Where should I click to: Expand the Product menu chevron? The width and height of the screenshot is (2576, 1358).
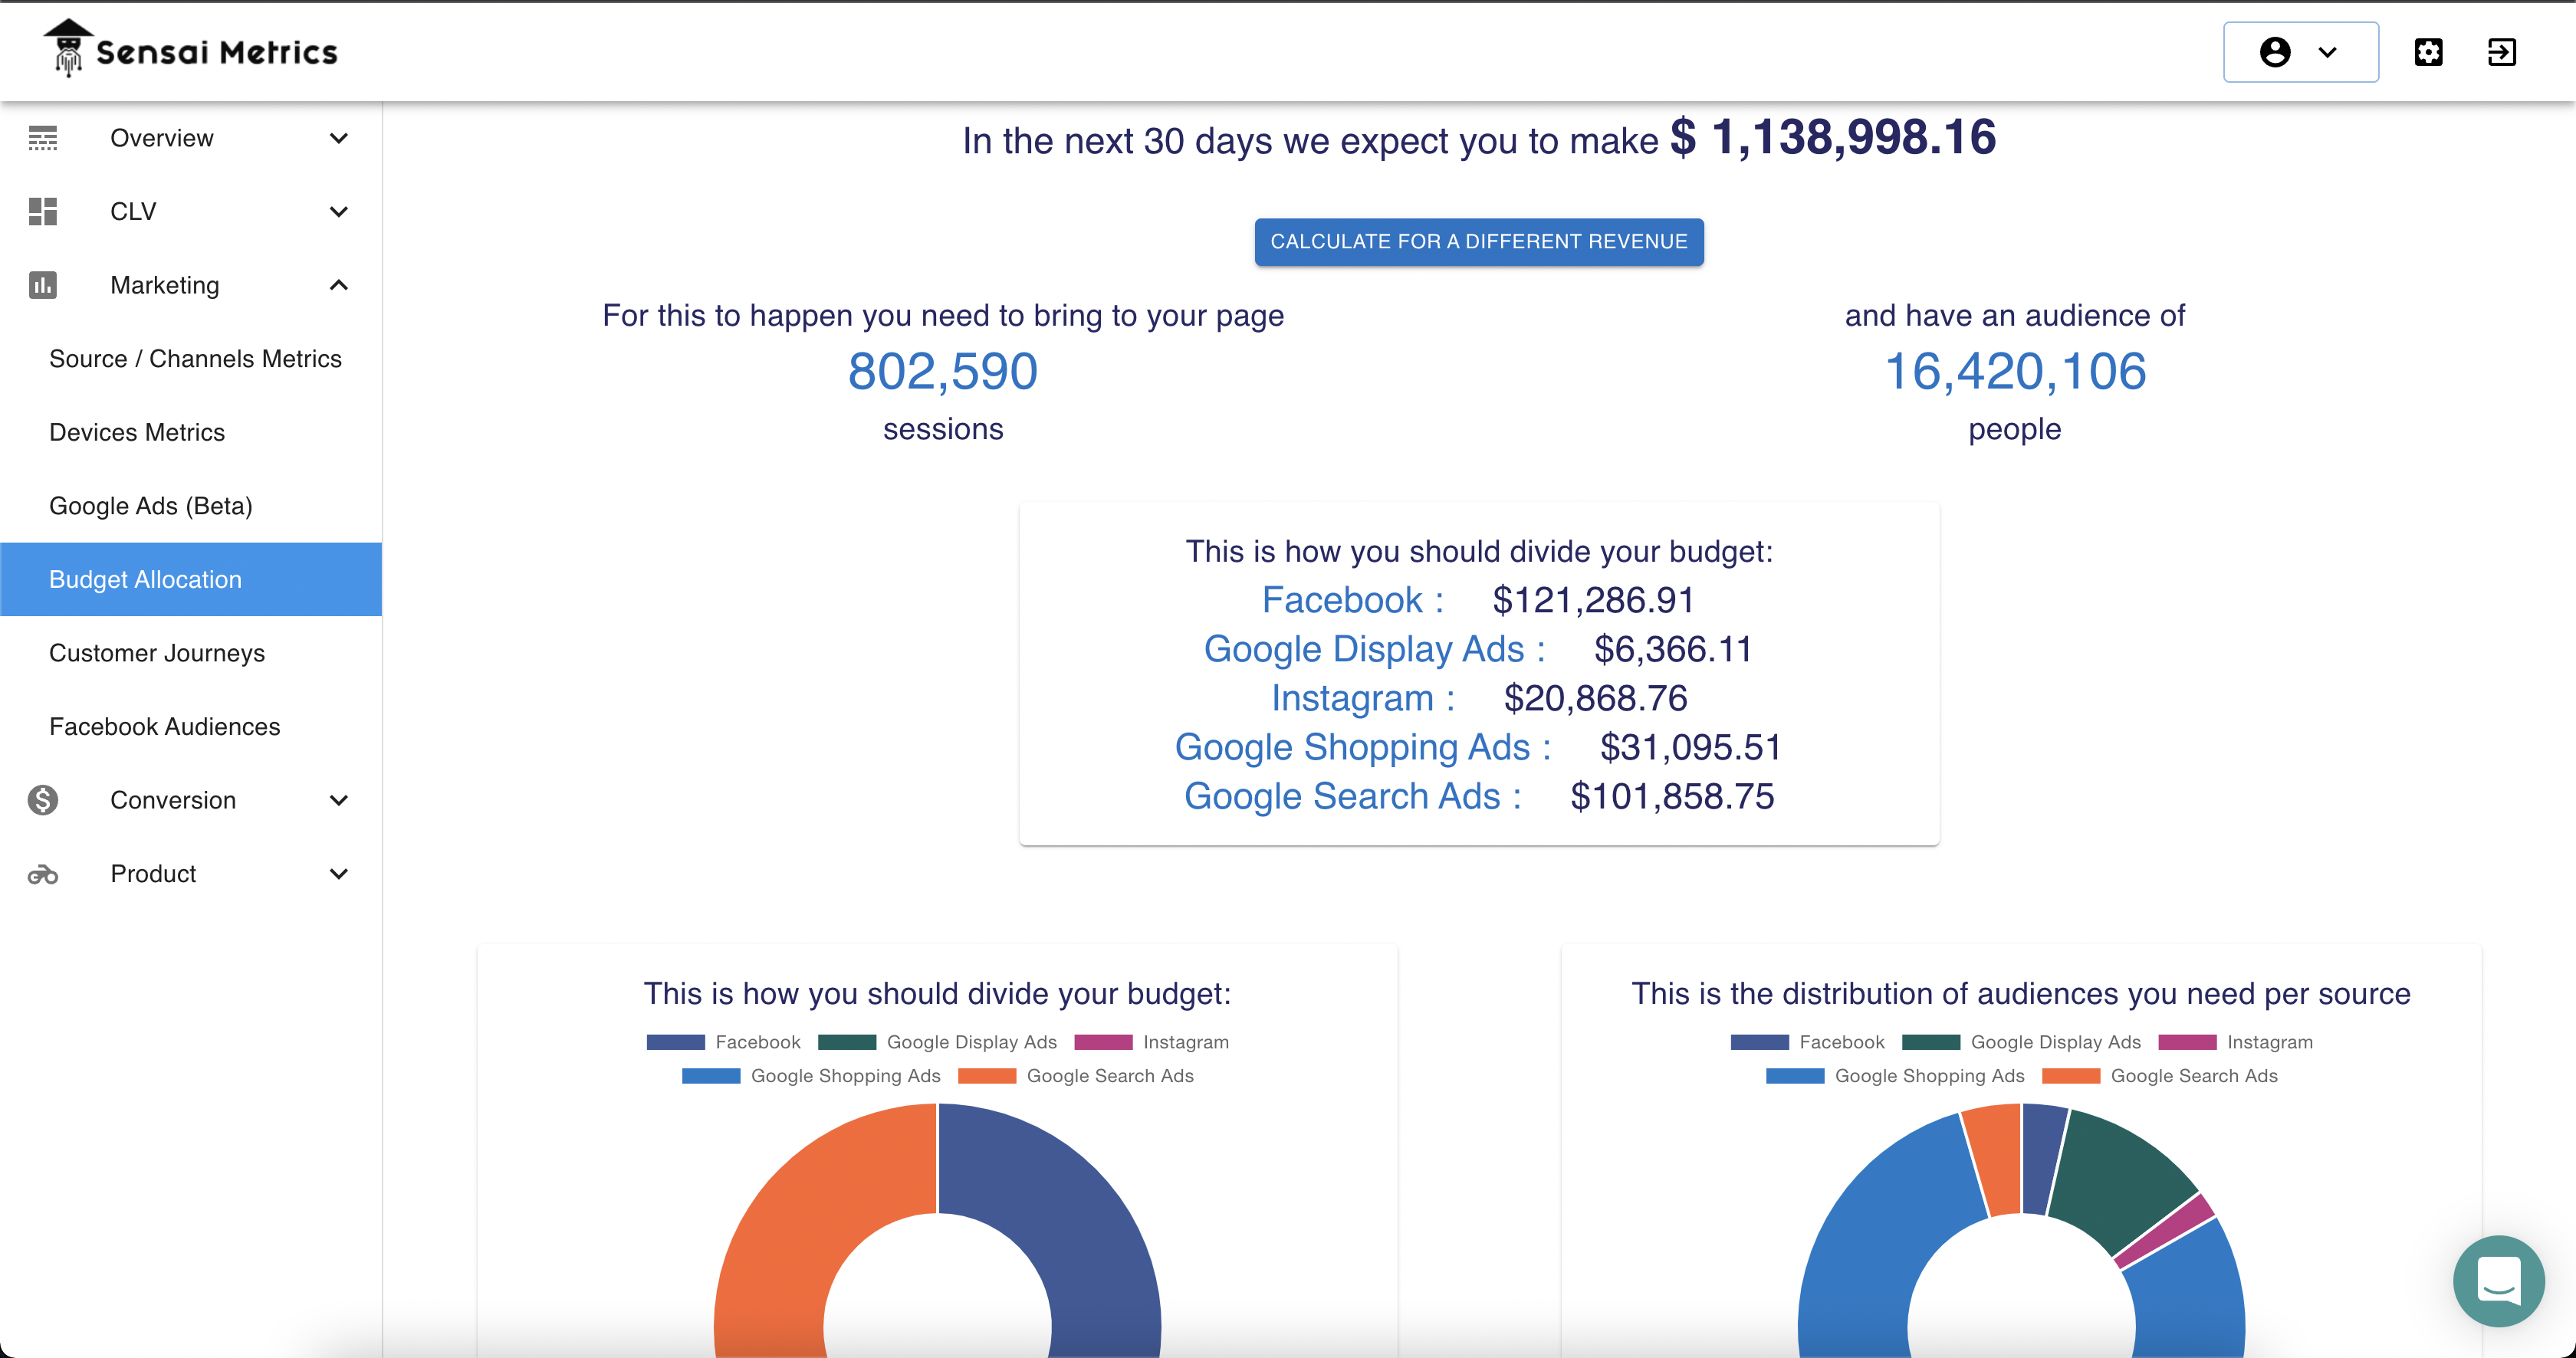(339, 874)
